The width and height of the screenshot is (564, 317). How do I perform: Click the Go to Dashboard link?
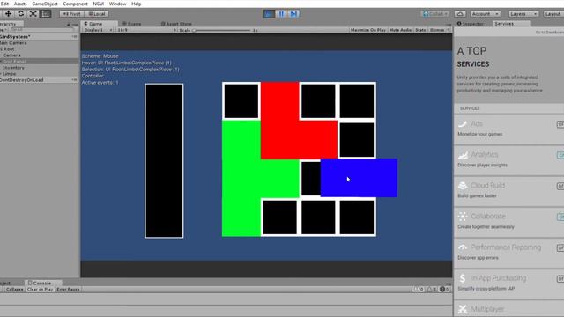pos(550,33)
